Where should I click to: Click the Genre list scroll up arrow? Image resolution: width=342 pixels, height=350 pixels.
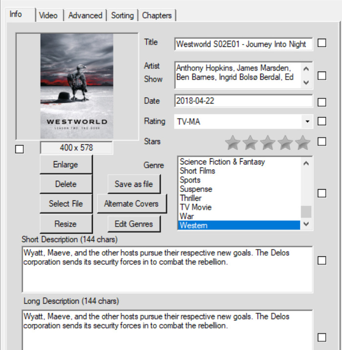click(306, 163)
